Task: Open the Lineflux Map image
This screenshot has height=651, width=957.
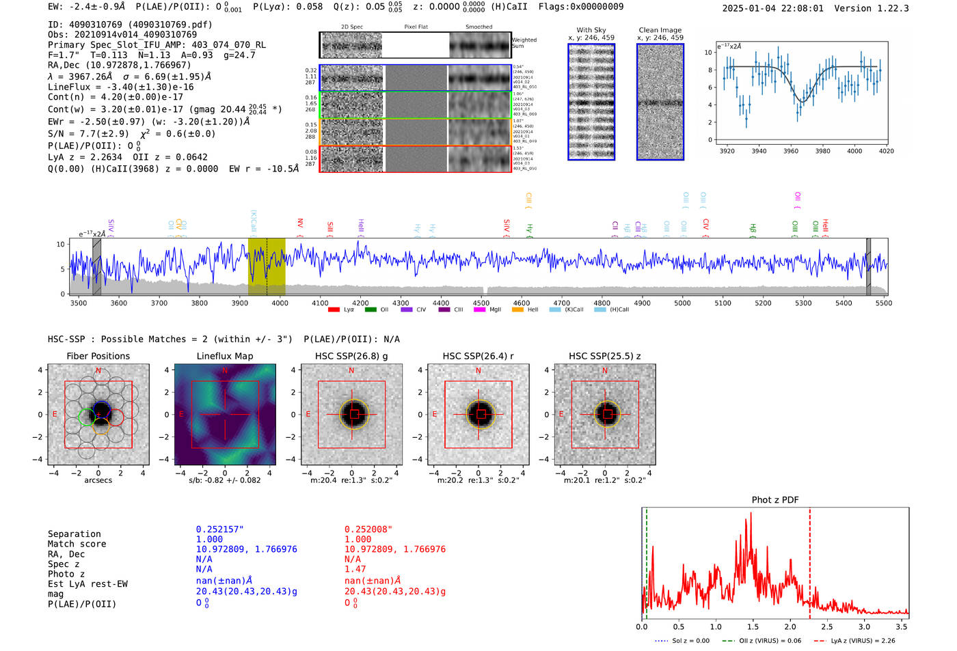Action: pos(225,414)
